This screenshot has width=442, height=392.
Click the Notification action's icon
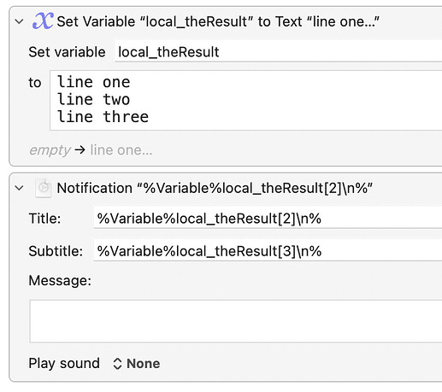(x=44, y=188)
